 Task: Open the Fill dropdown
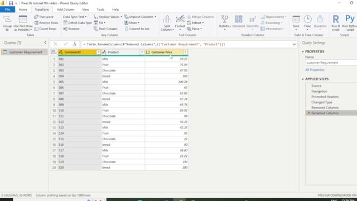pyautogui.click(x=99, y=23)
